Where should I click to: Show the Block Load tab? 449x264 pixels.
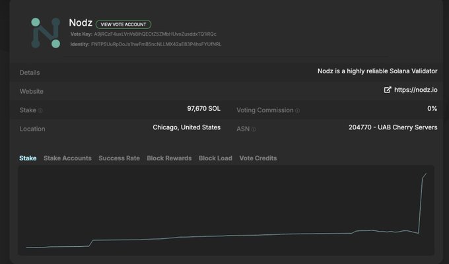tap(215, 158)
